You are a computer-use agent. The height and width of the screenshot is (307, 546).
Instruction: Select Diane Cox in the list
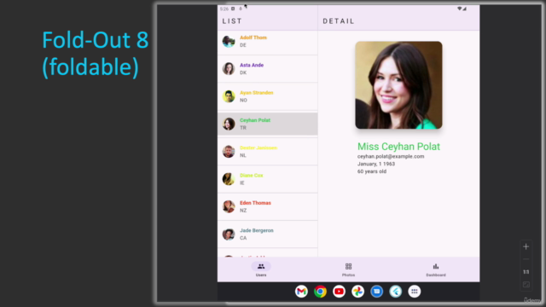click(x=267, y=179)
